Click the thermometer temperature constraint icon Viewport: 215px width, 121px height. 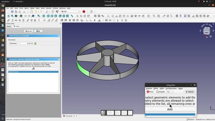pos(118,21)
